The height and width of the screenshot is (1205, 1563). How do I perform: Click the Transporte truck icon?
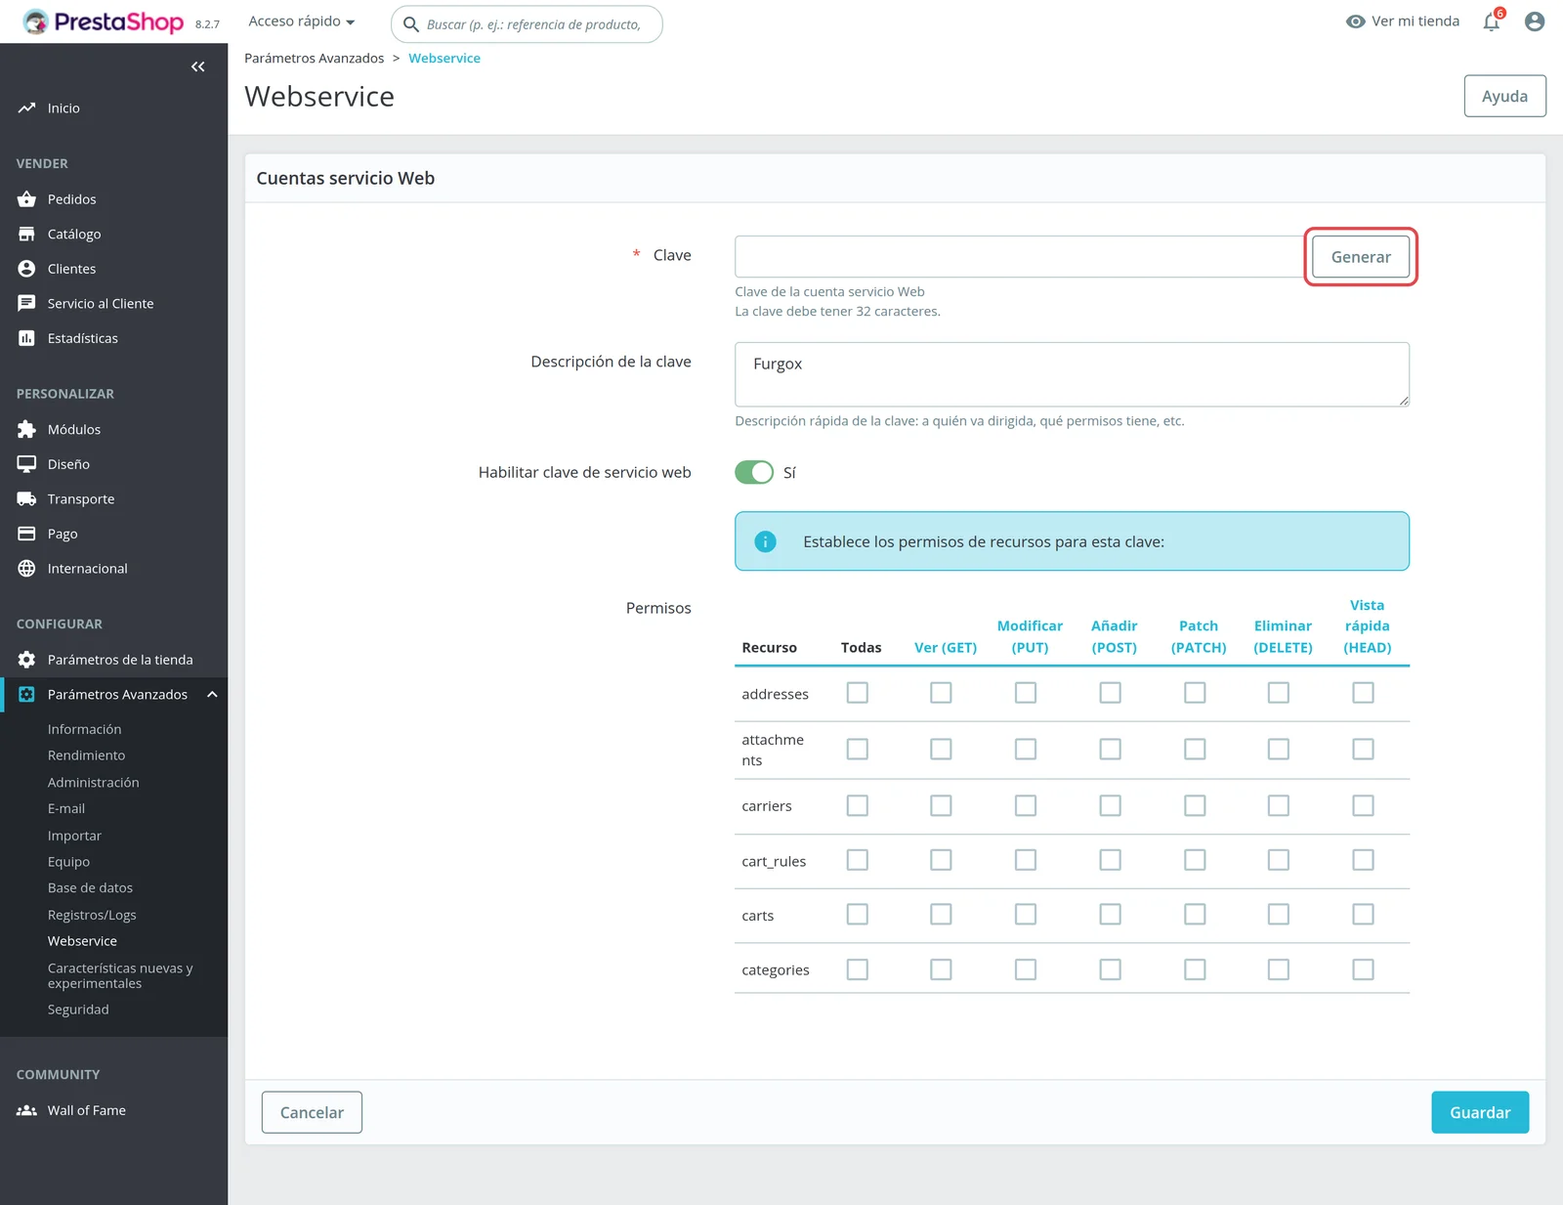[x=26, y=498]
